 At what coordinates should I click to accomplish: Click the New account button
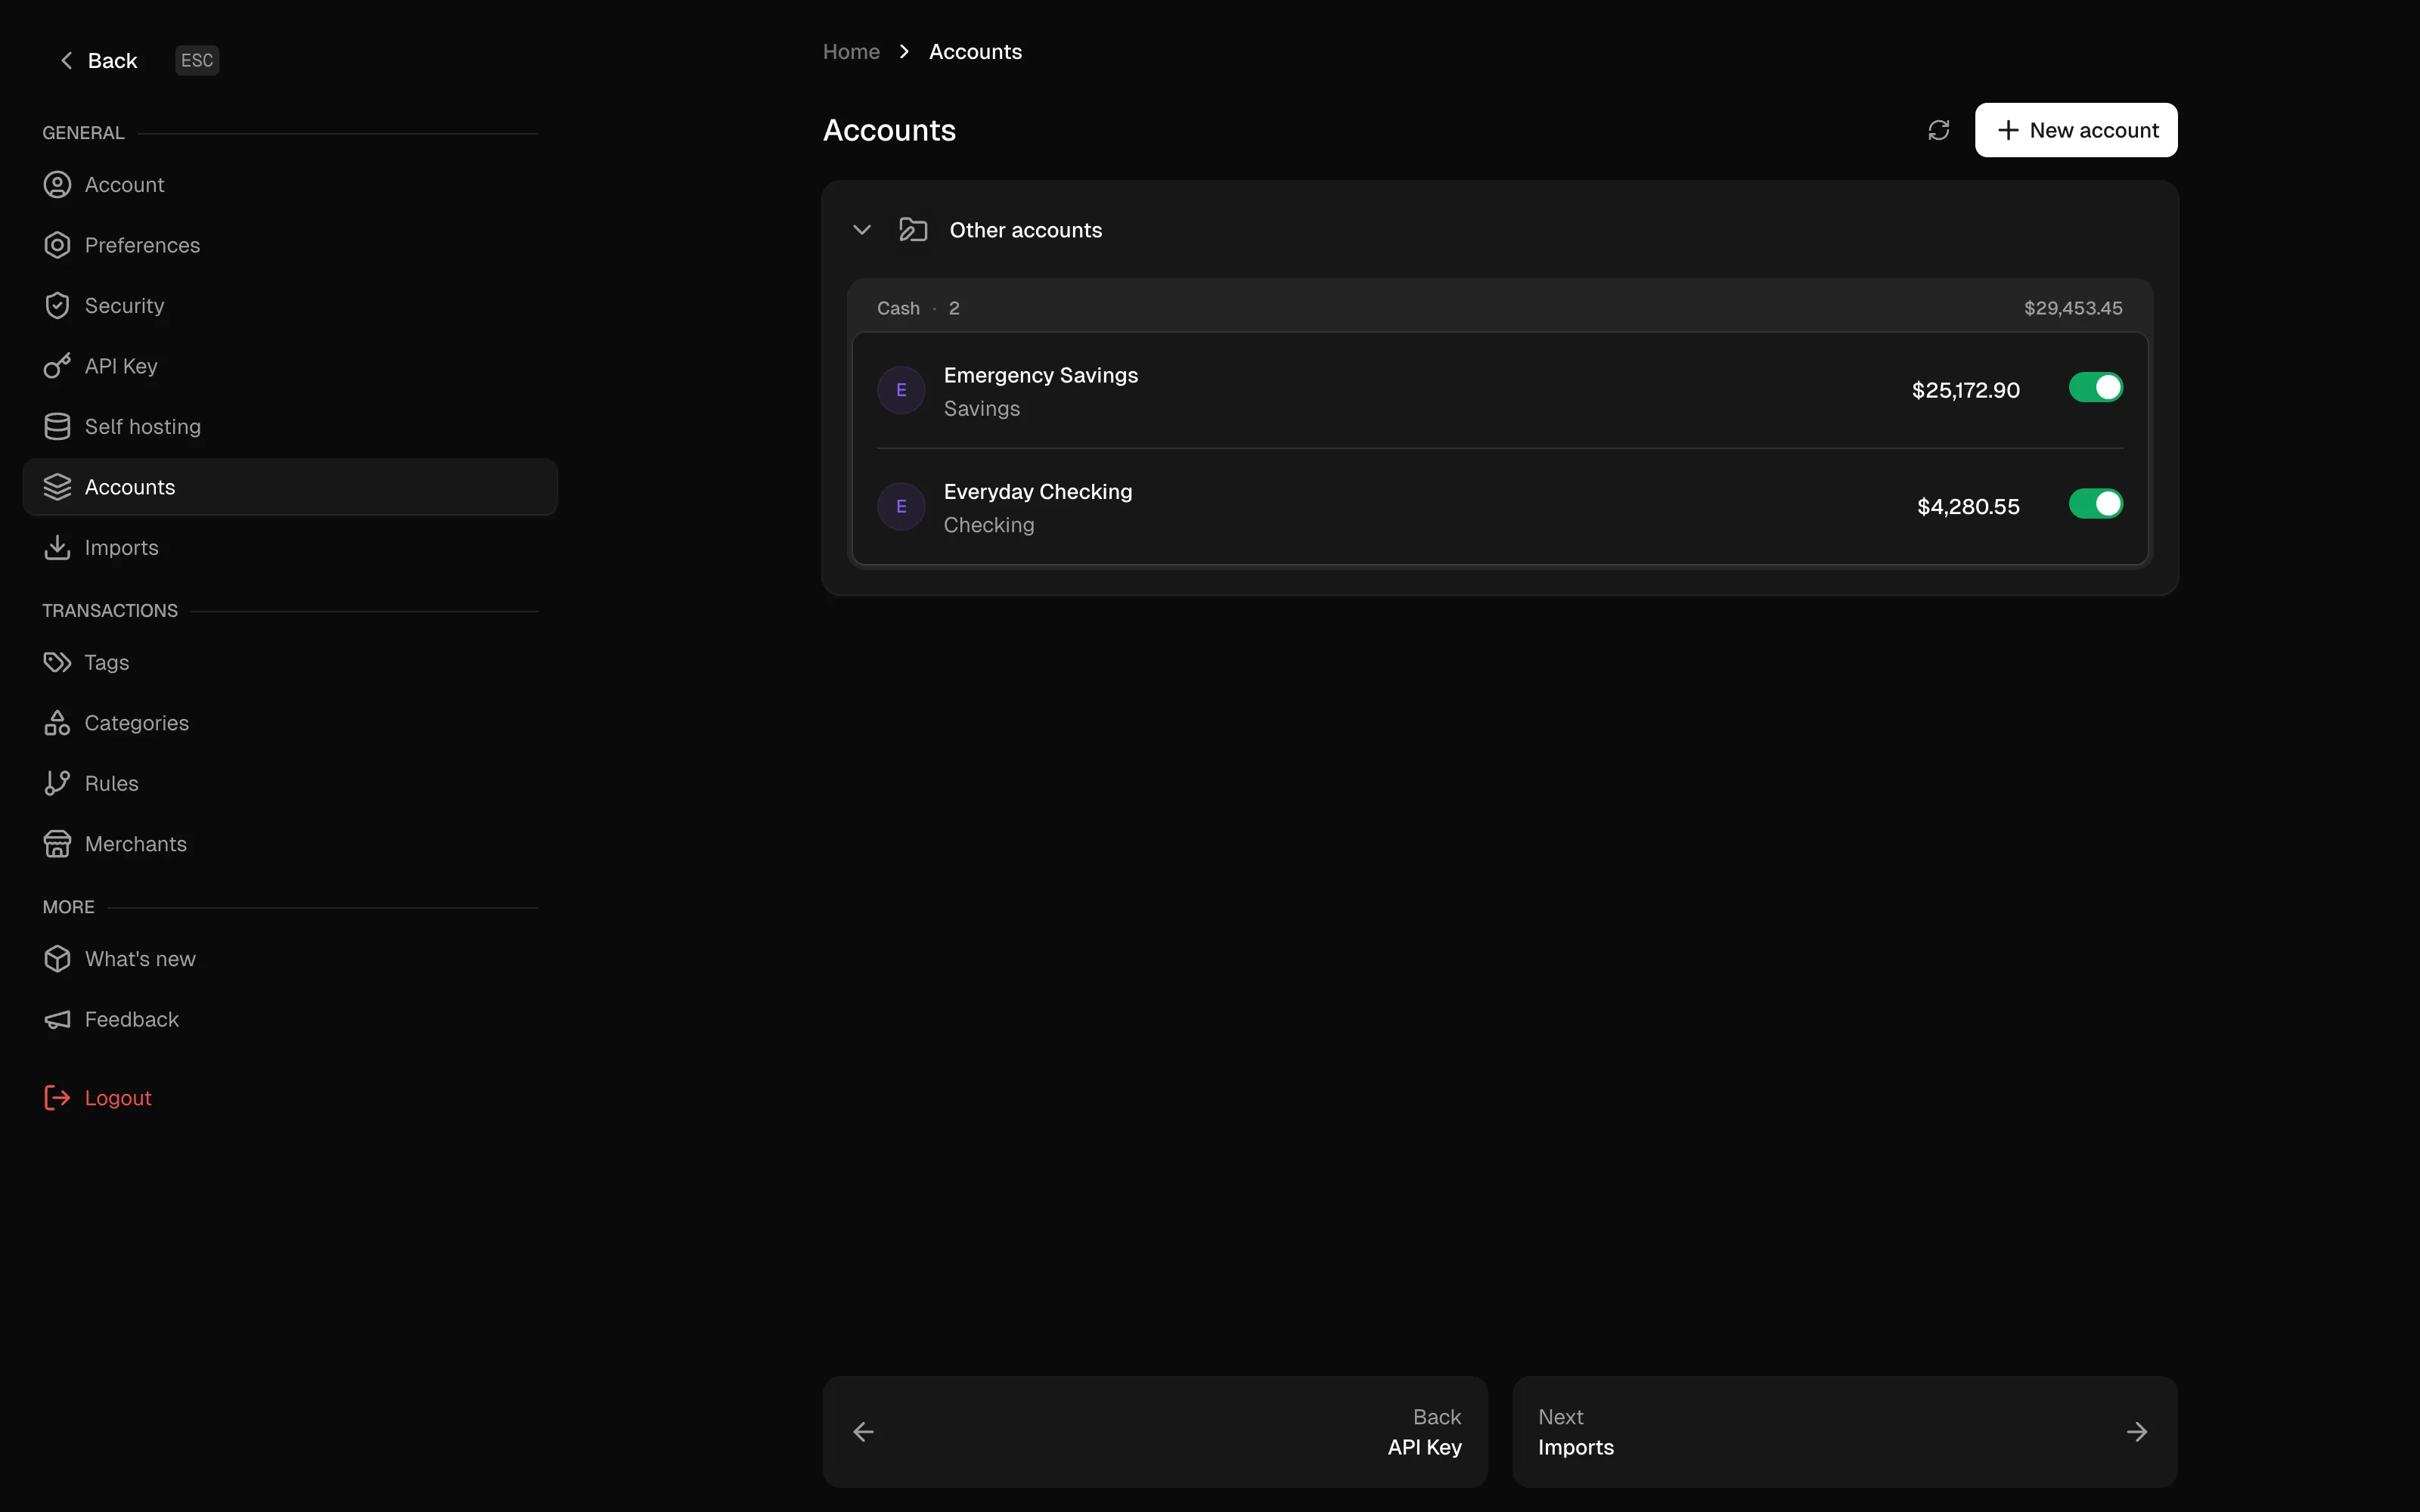coord(2076,130)
